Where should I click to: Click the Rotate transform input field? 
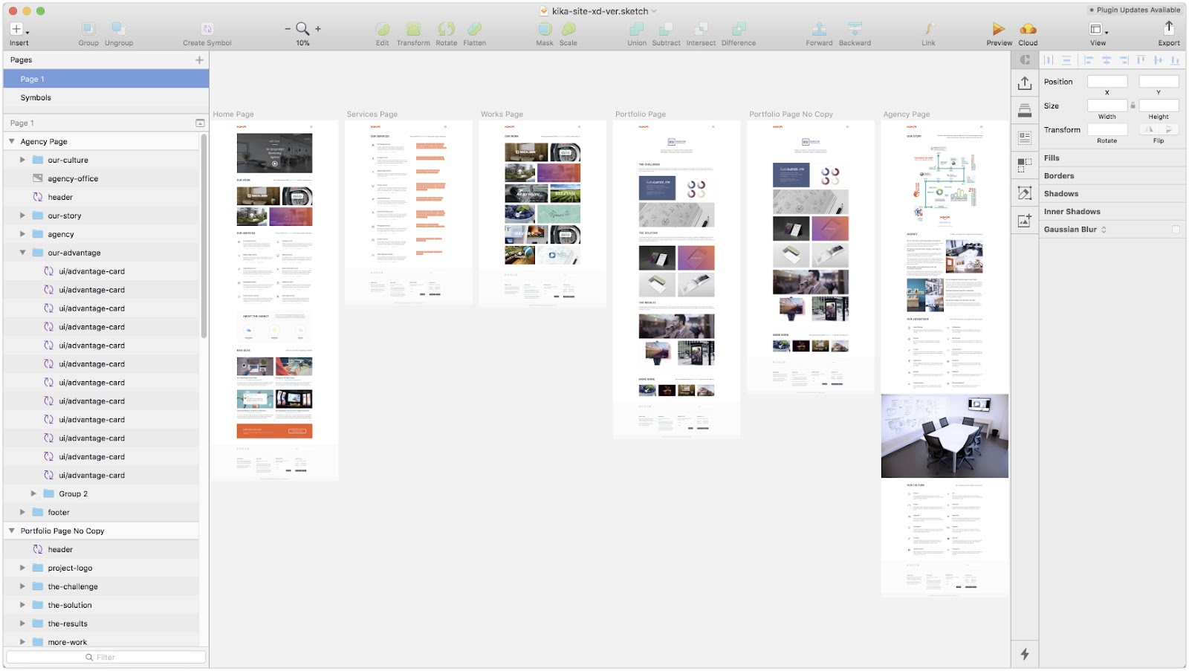click(1107, 129)
